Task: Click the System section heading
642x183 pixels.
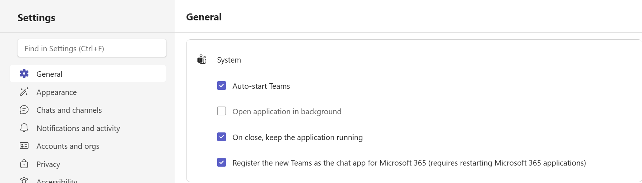Action: pyautogui.click(x=229, y=60)
